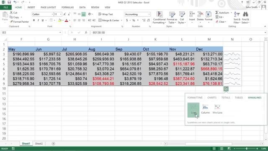
Task: Expand the formula bar
Action: pos(265,33)
